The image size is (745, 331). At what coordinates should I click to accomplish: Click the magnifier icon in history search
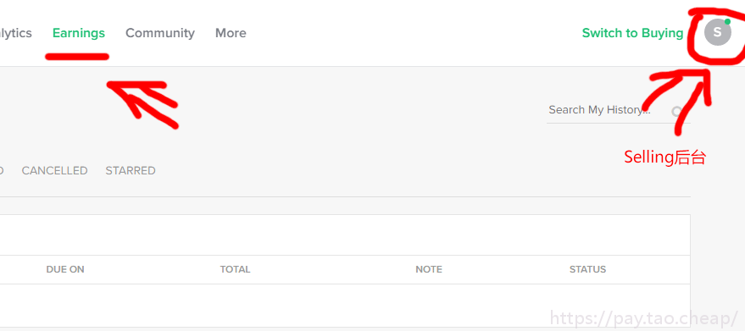pos(677,112)
